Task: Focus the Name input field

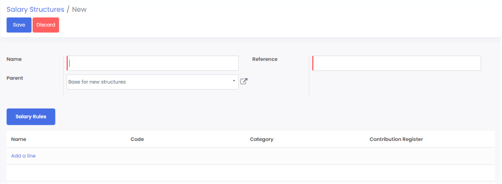Action: 153,63
